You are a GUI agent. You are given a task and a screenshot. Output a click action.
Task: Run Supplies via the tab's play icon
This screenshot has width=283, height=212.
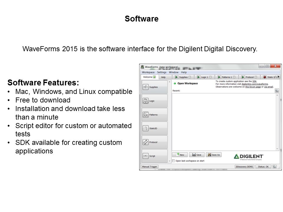176,77
